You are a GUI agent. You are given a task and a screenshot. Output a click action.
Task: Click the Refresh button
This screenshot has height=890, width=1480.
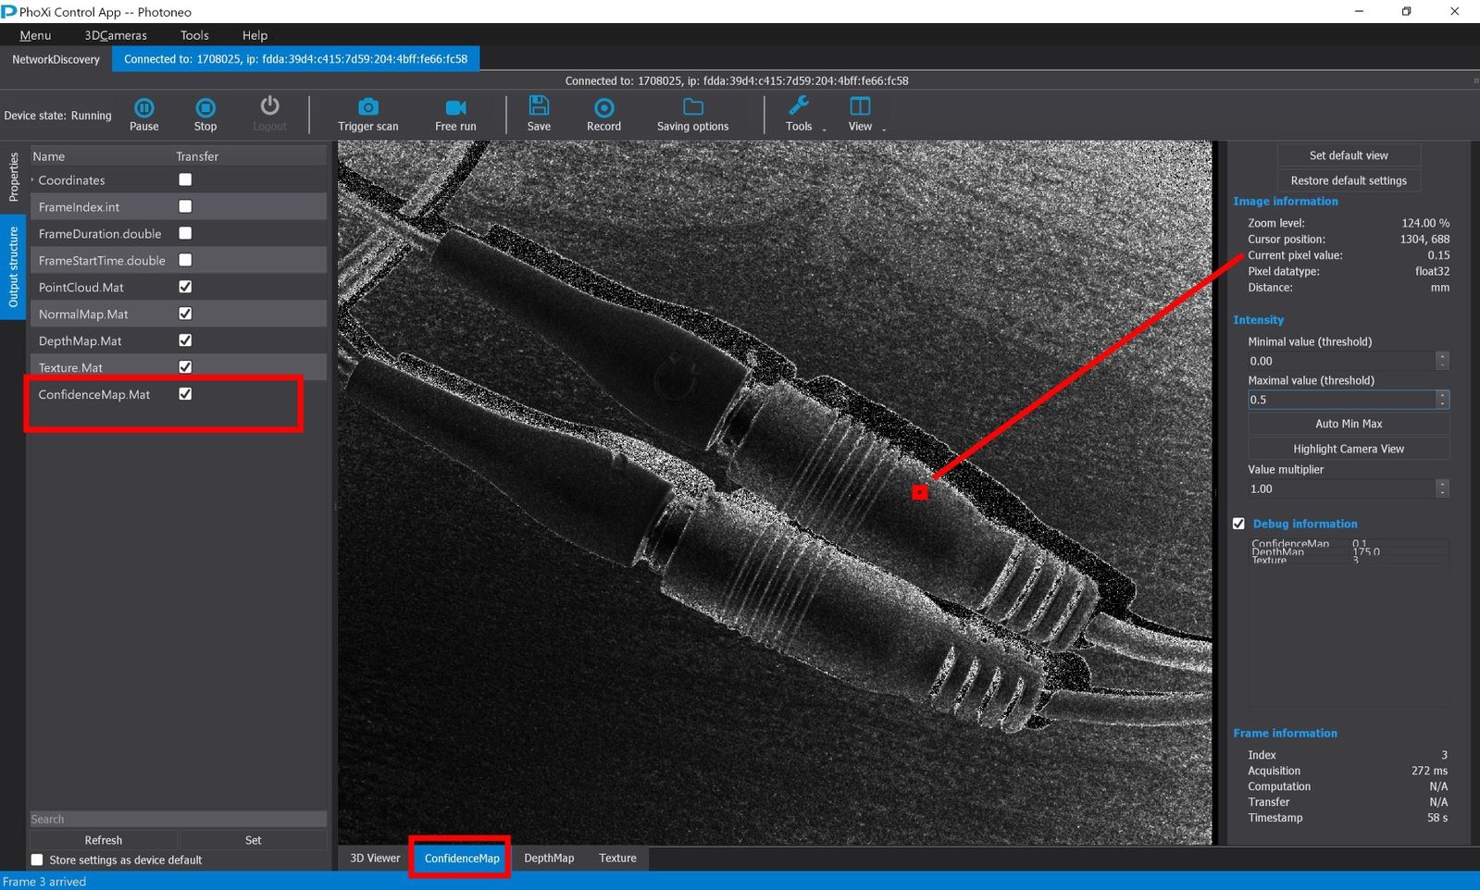104,840
